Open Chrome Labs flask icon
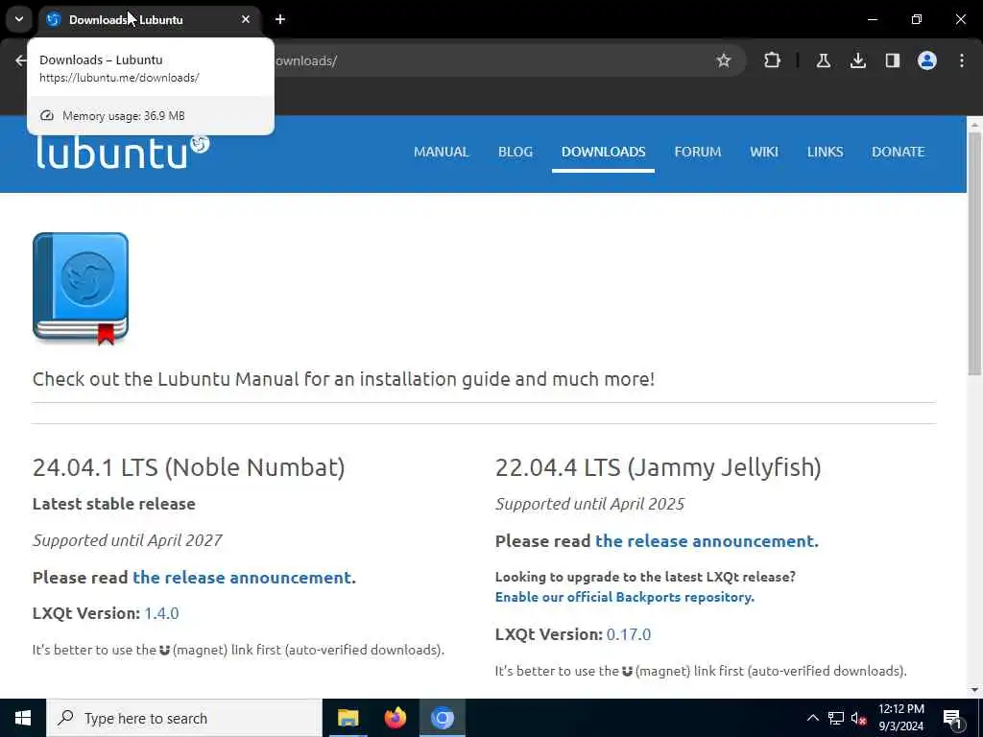The image size is (983, 737). (x=823, y=60)
